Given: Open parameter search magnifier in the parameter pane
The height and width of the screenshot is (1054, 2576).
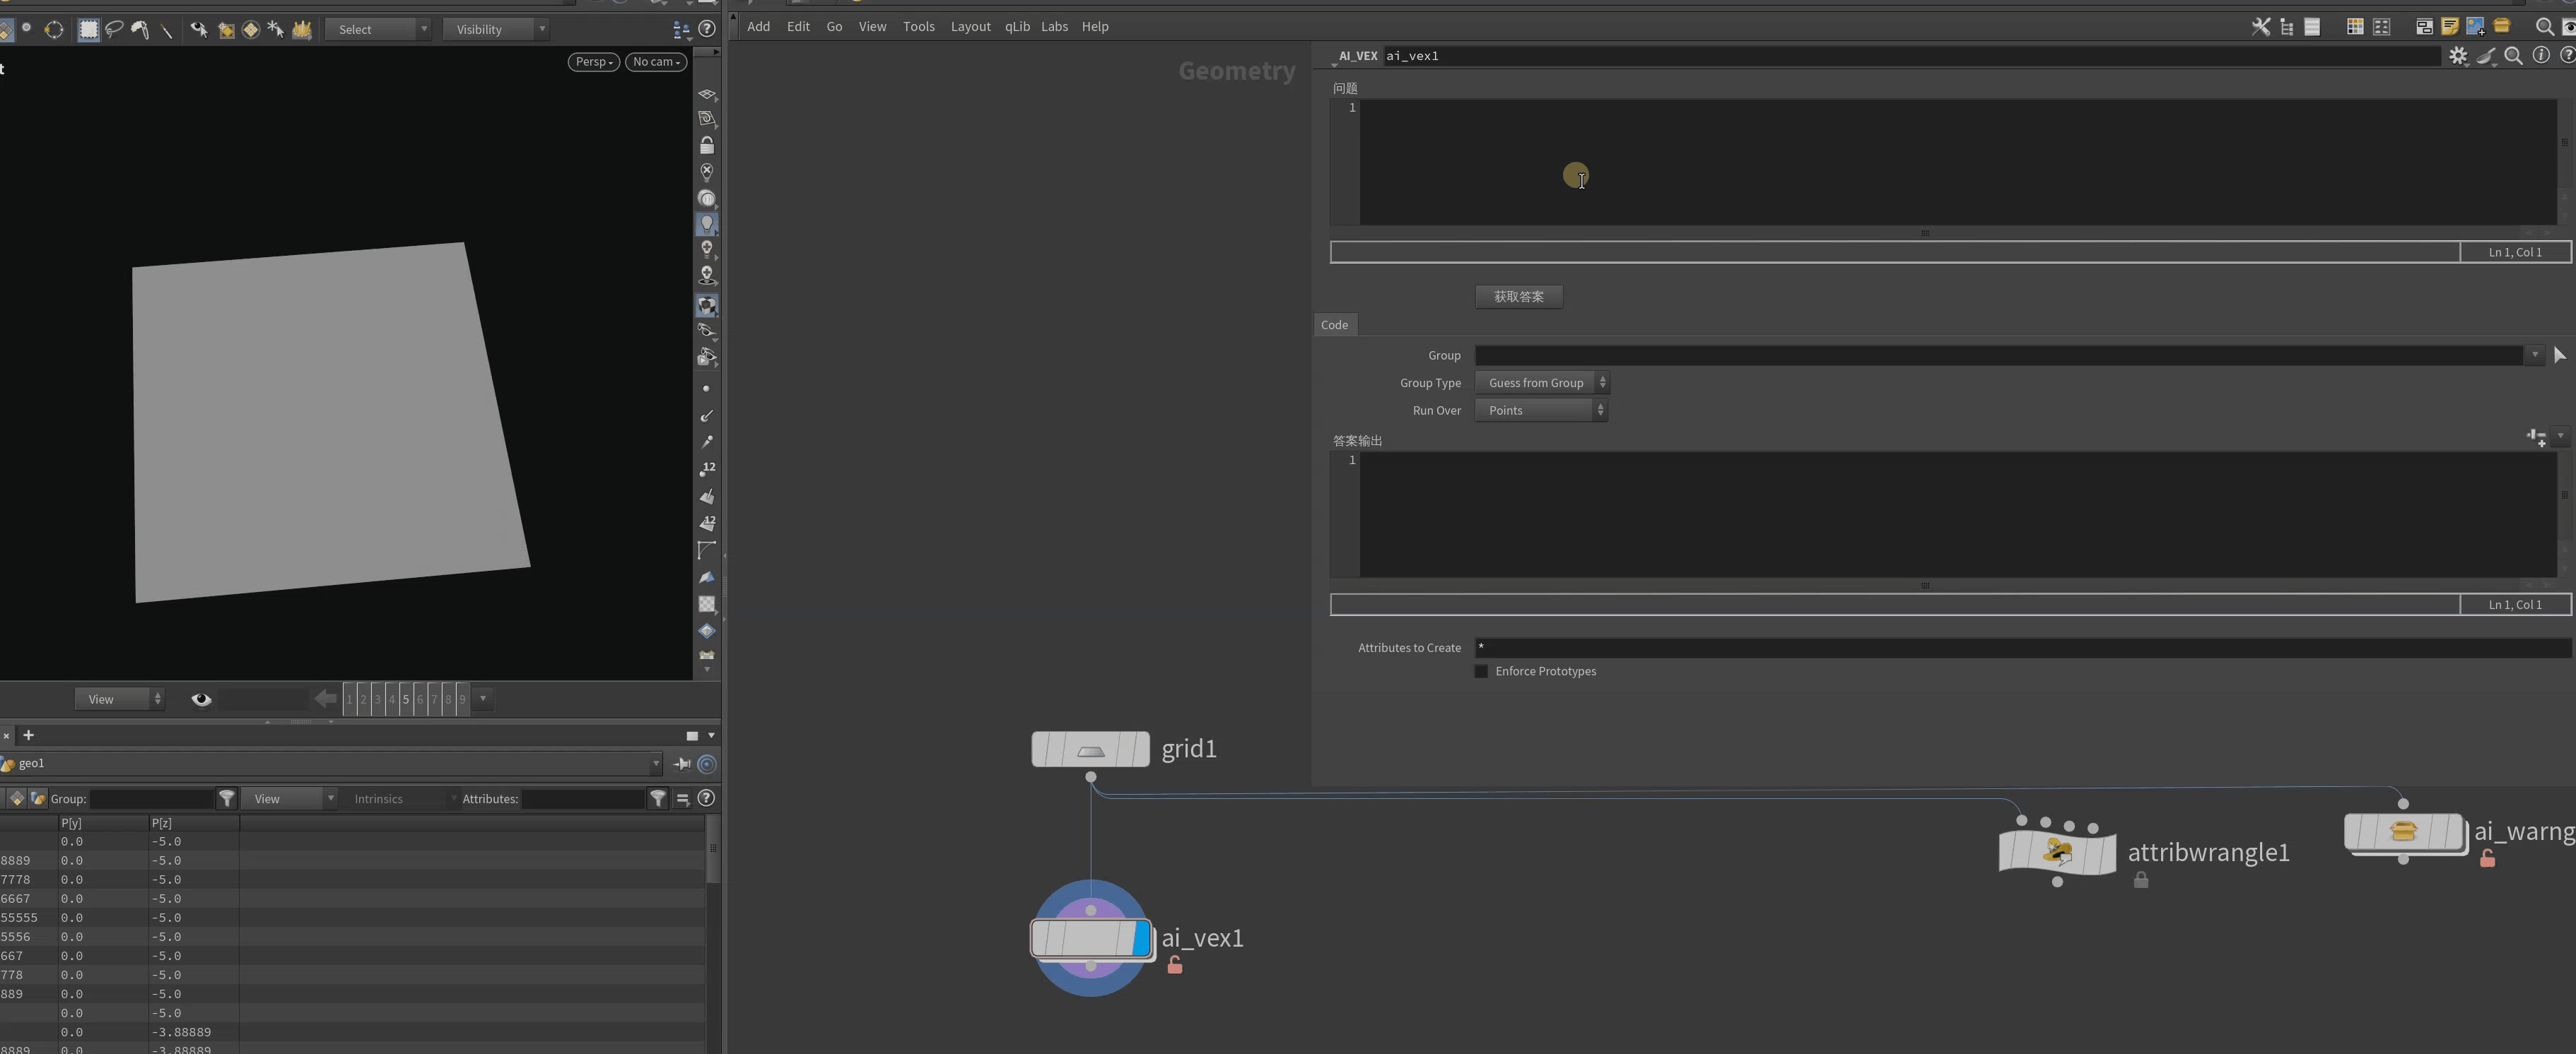Looking at the screenshot, I should tap(2514, 57).
